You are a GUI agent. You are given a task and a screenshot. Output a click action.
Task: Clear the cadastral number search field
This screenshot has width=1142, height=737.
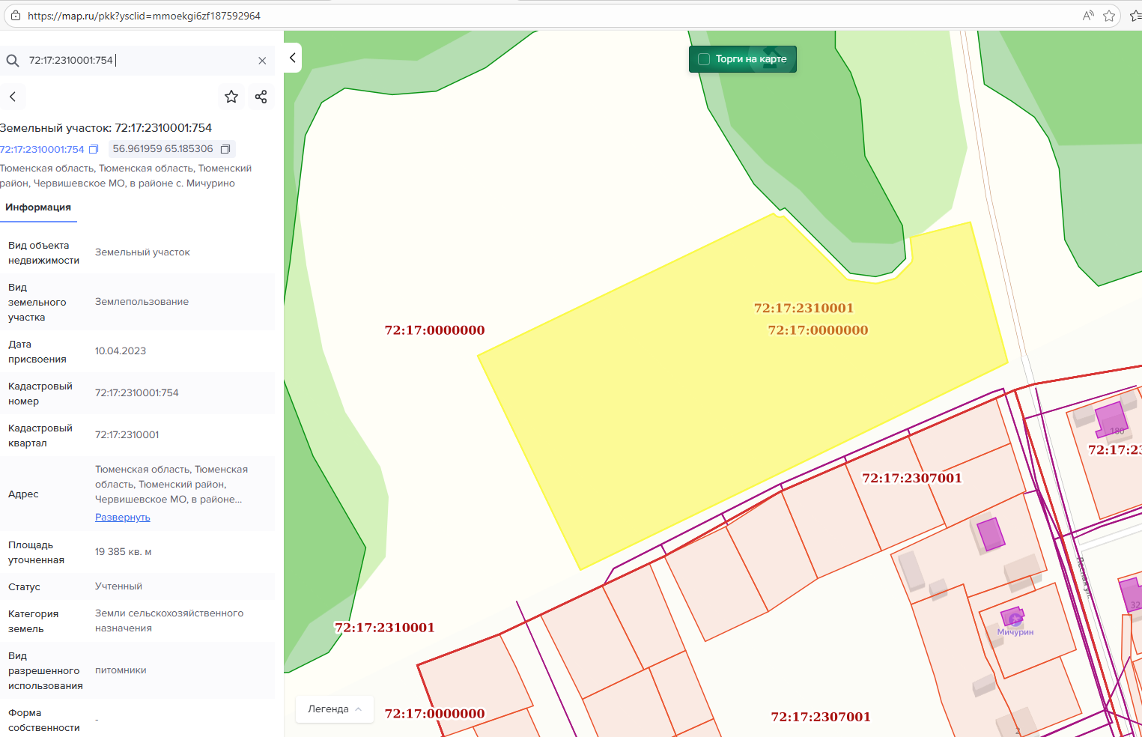point(262,61)
